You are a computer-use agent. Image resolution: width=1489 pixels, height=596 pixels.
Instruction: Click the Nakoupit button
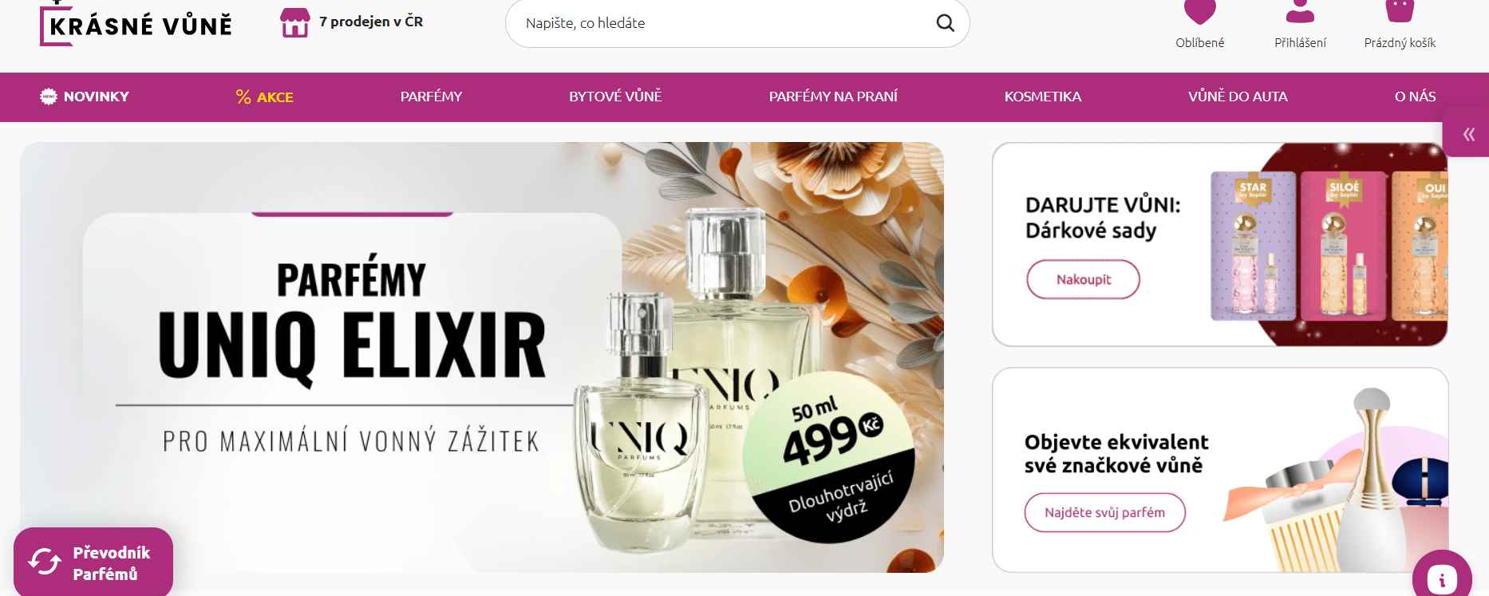[1083, 279]
